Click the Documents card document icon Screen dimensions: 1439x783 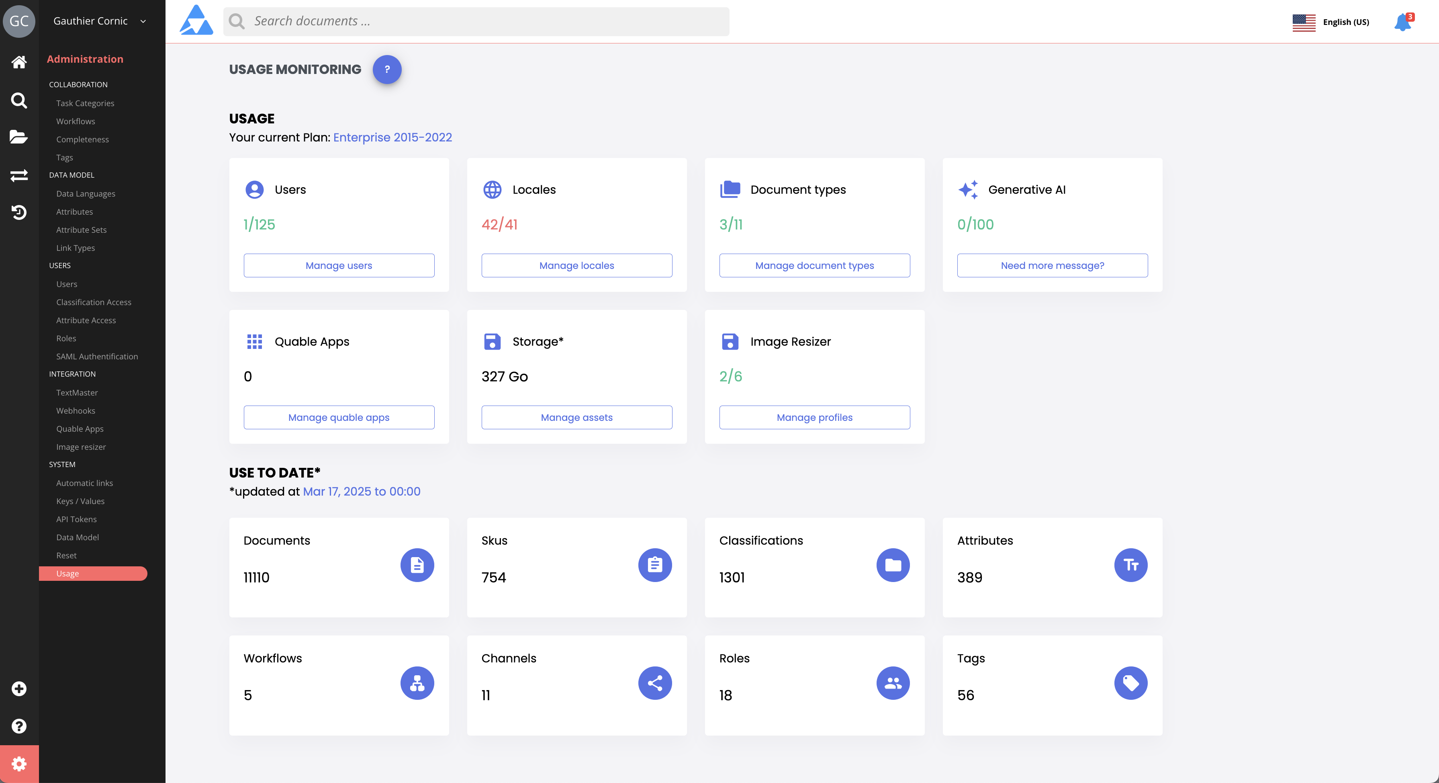417,565
